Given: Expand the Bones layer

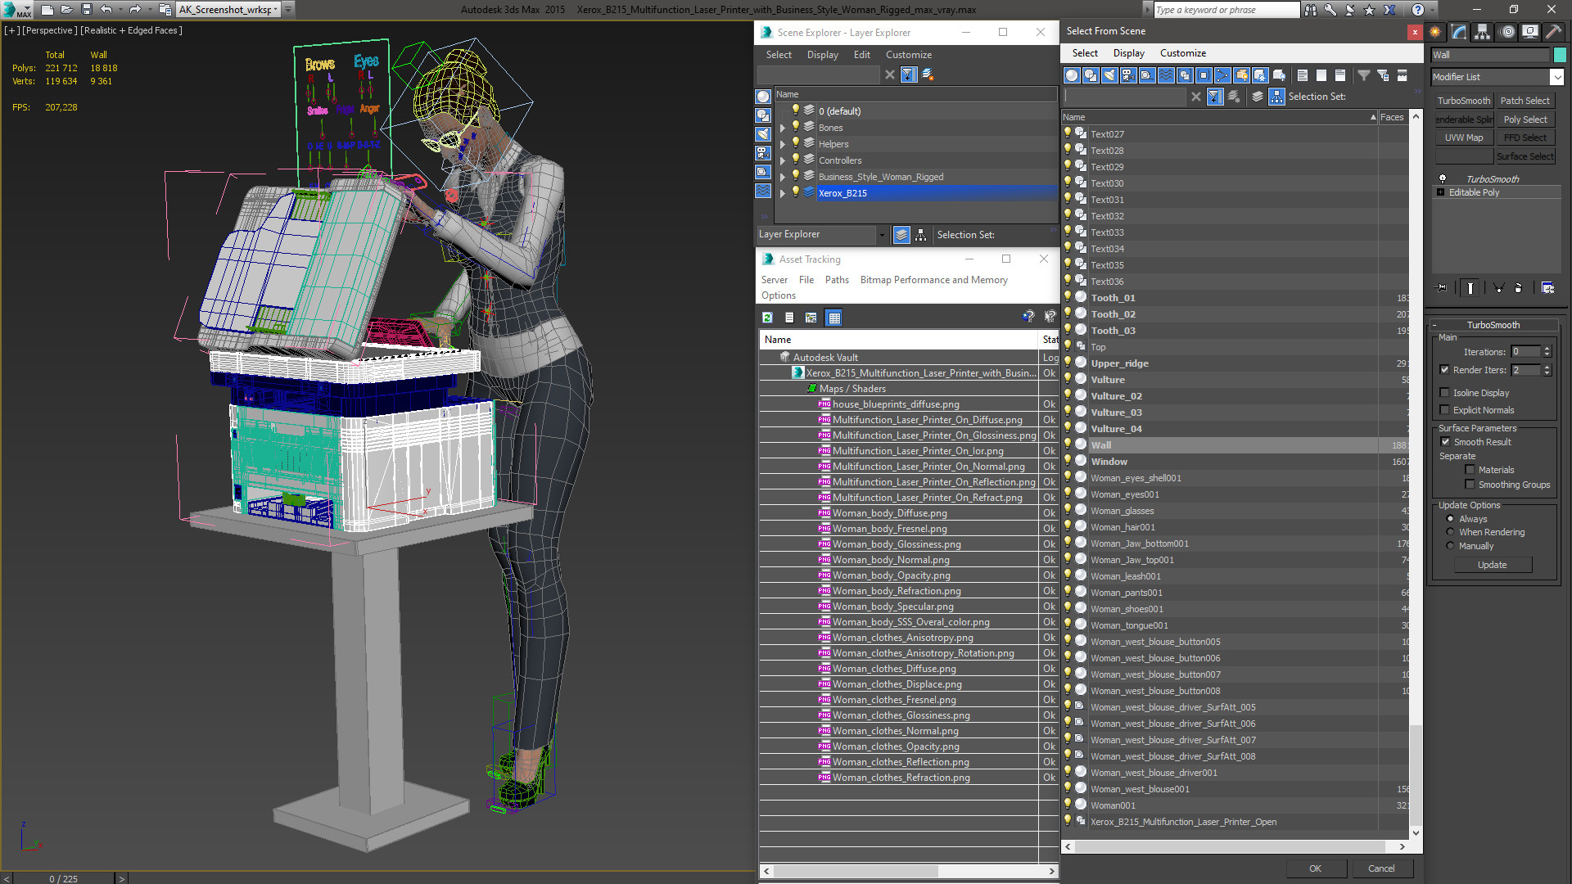Looking at the screenshot, I should (x=783, y=128).
